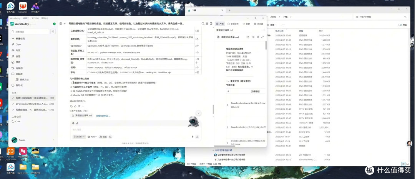
Task: Click the paperclip attach icon
Action: pos(77,123)
